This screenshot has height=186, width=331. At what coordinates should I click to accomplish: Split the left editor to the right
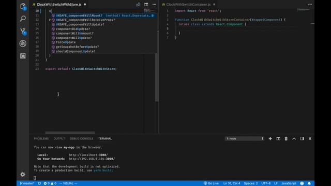(146, 5)
